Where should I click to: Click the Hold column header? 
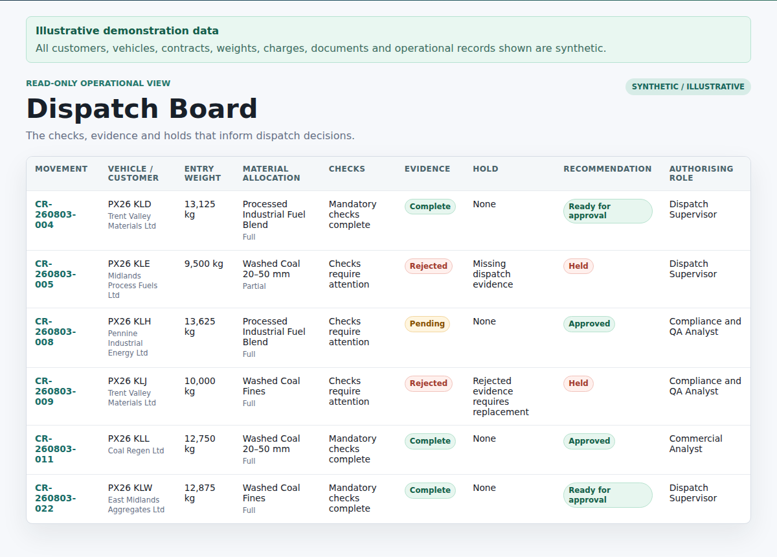coord(486,169)
